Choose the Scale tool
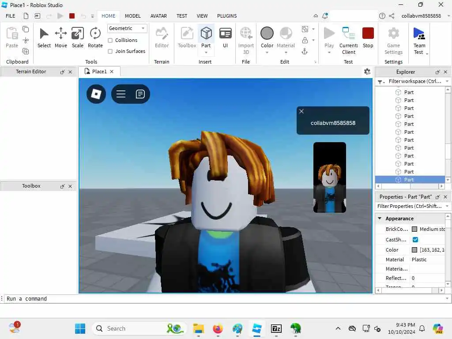Screen dimensions: 452x339 [x=78, y=38]
